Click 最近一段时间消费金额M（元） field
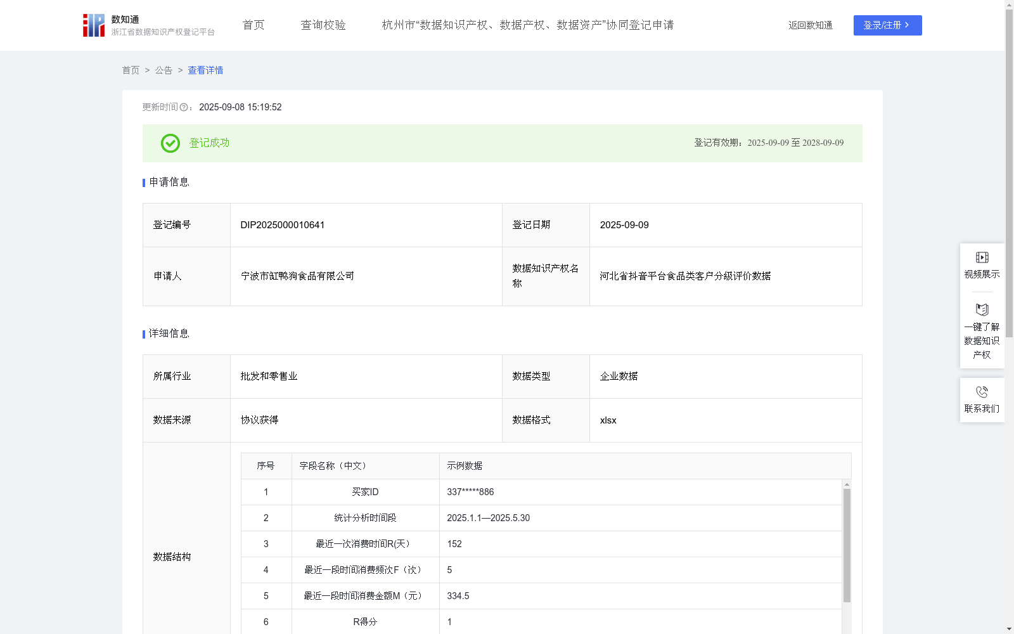The height and width of the screenshot is (634, 1014). (x=365, y=596)
